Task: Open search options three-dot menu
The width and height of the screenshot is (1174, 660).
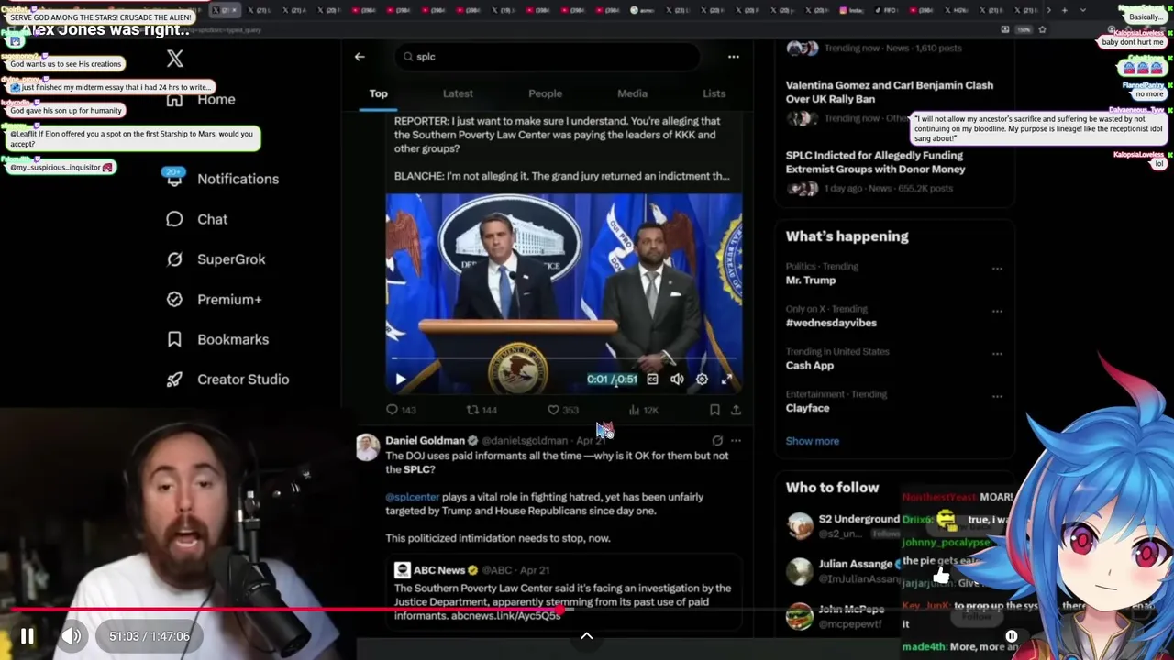Action: [x=733, y=57]
